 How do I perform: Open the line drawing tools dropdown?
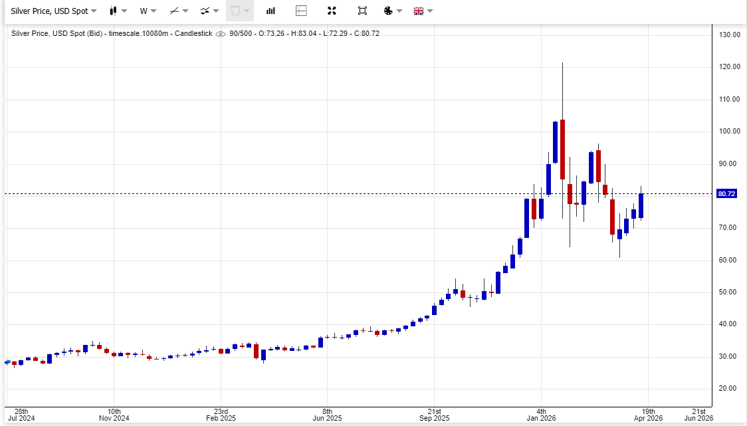tap(179, 11)
